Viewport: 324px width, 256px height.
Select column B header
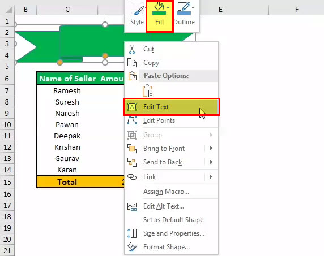tap(25, 9)
